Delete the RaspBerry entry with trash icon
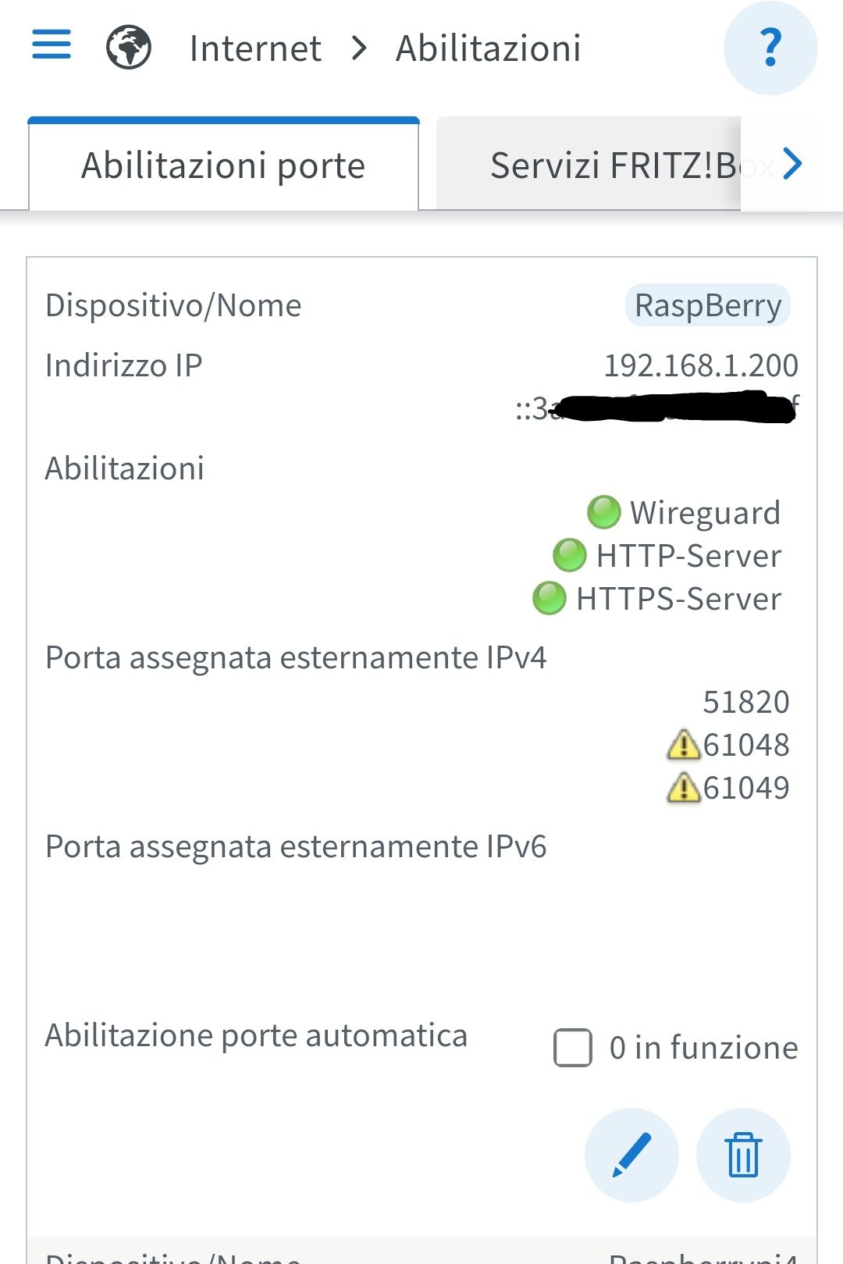This screenshot has height=1264, width=843. (x=743, y=1154)
